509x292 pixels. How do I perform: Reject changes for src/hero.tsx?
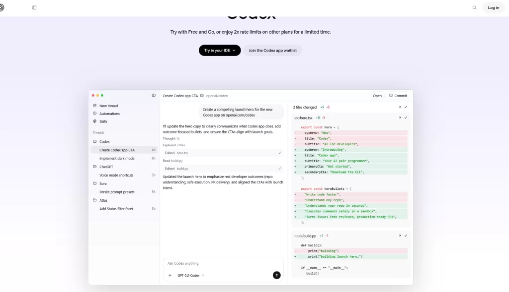click(400, 117)
